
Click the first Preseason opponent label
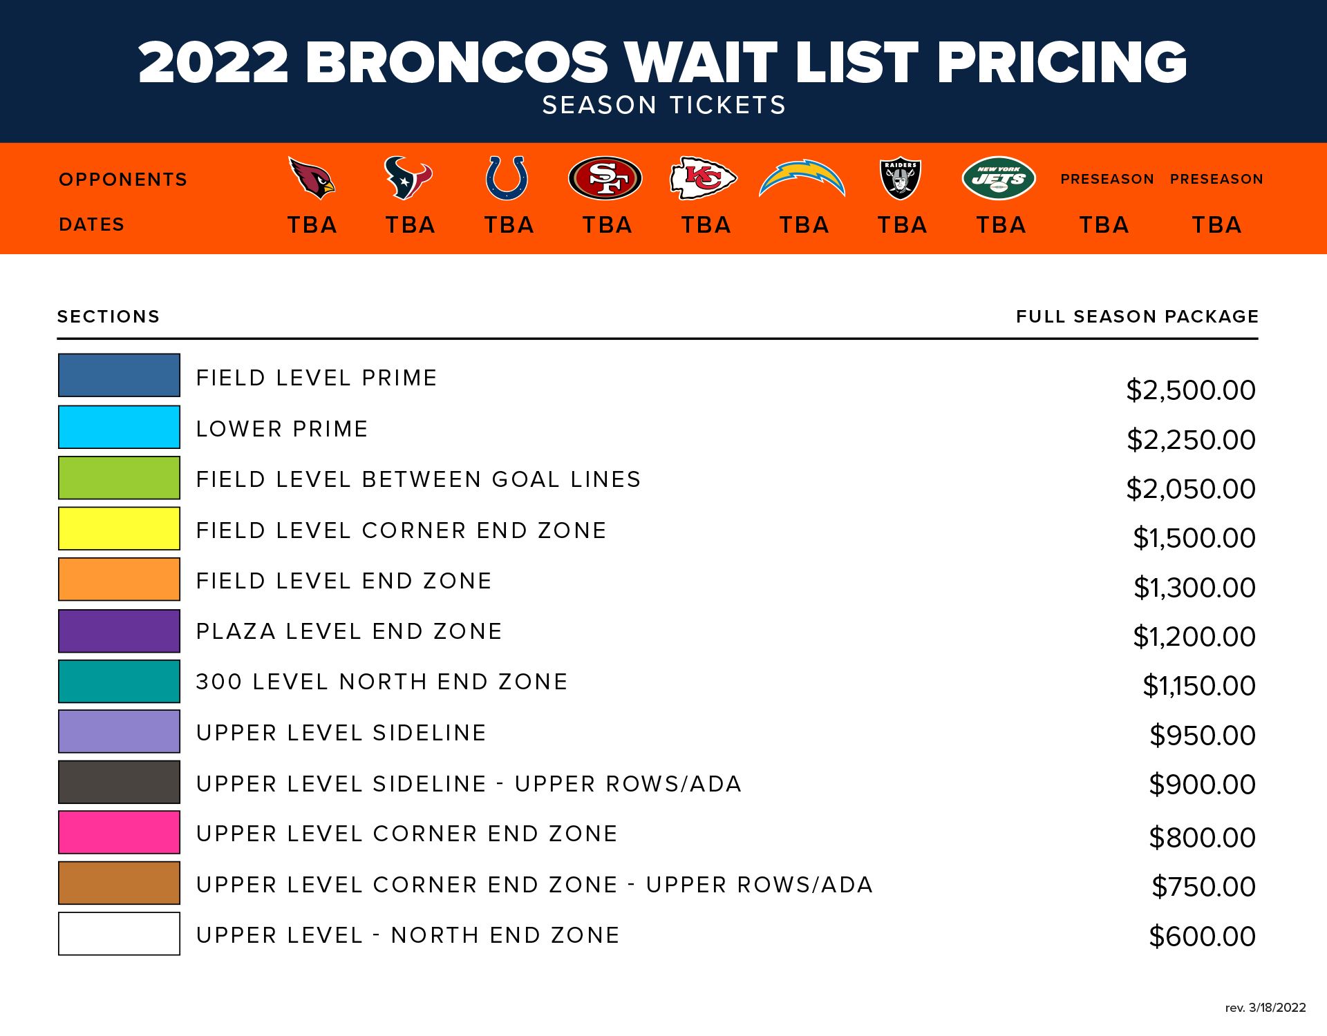click(x=1107, y=179)
